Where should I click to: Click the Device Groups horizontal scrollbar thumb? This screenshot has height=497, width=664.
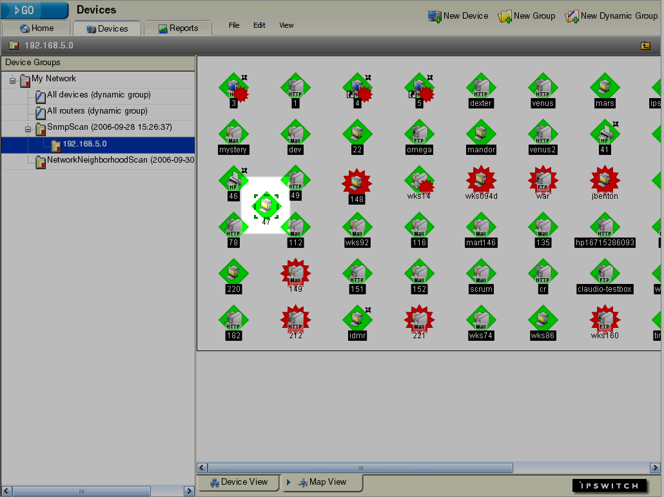[x=81, y=491]
